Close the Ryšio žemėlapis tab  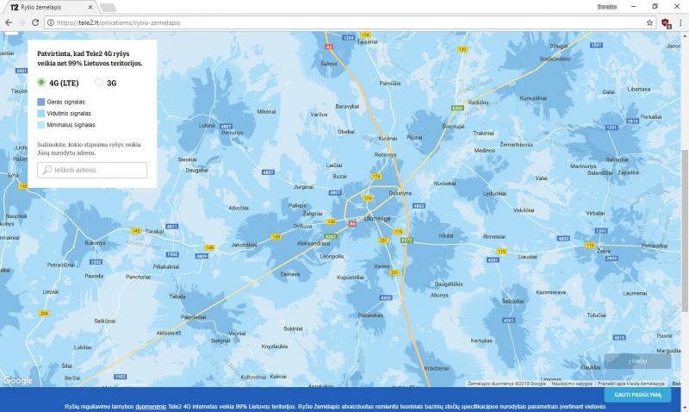[90, 7]
